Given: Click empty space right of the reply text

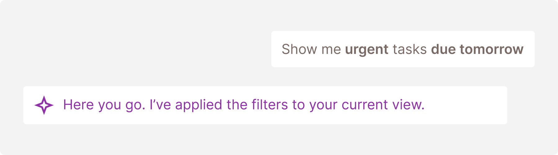Looking at the screenshot, I should tap(465, 105).
